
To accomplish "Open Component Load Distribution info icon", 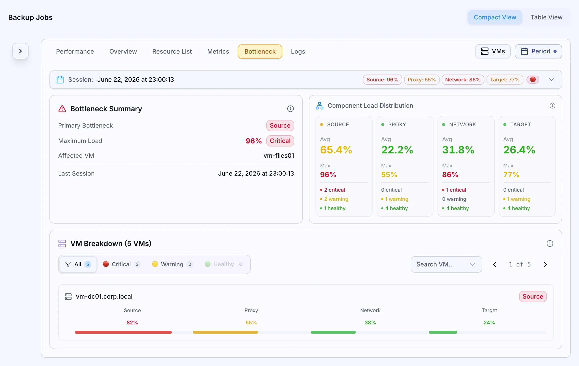I will click(x=552, y=106).
